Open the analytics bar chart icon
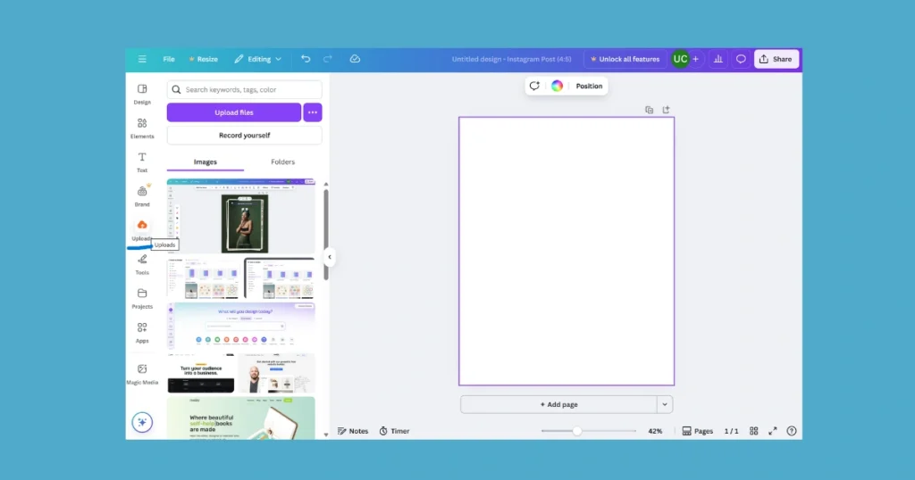This screenshot has width=915, height=480. (718, 59)
